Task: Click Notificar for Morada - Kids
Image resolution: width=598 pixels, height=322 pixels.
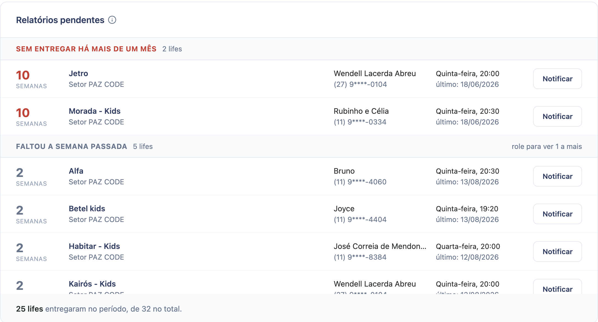Action: [557, 116]
